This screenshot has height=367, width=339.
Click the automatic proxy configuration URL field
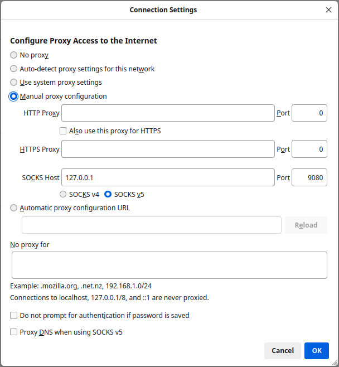(x=151, y=225)
